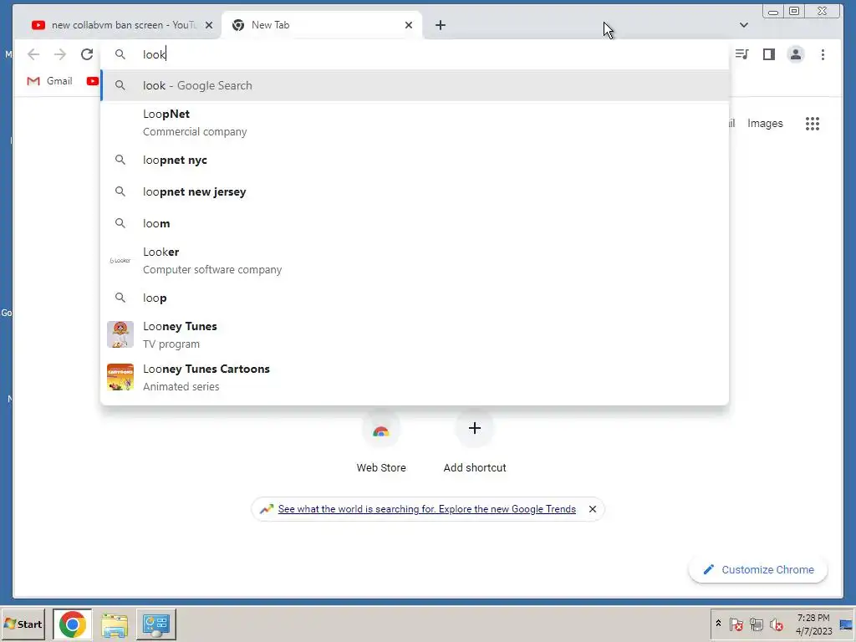Open Chrome's three-dot menu
The image size is (856, 642).
[823, 54]
